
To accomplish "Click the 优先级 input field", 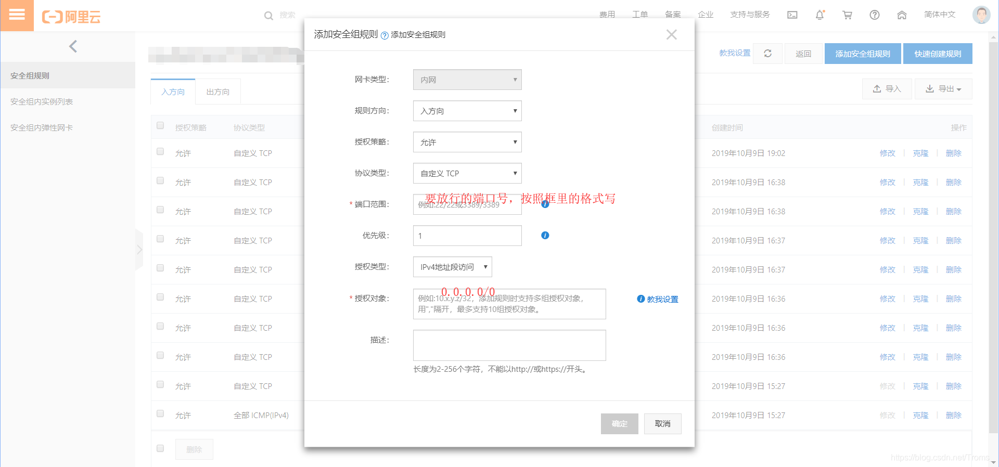I will 467,236.
